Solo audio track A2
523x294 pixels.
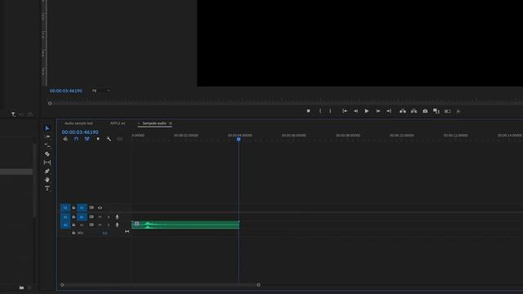(109, 225)
